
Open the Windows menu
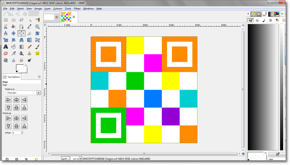[x=88, y=9]
